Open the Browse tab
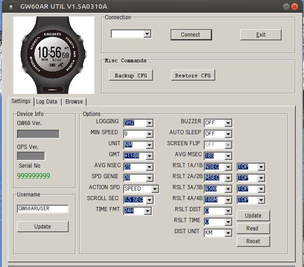The width and height of the screenshot is (304, 267). [x=74, y=102]
